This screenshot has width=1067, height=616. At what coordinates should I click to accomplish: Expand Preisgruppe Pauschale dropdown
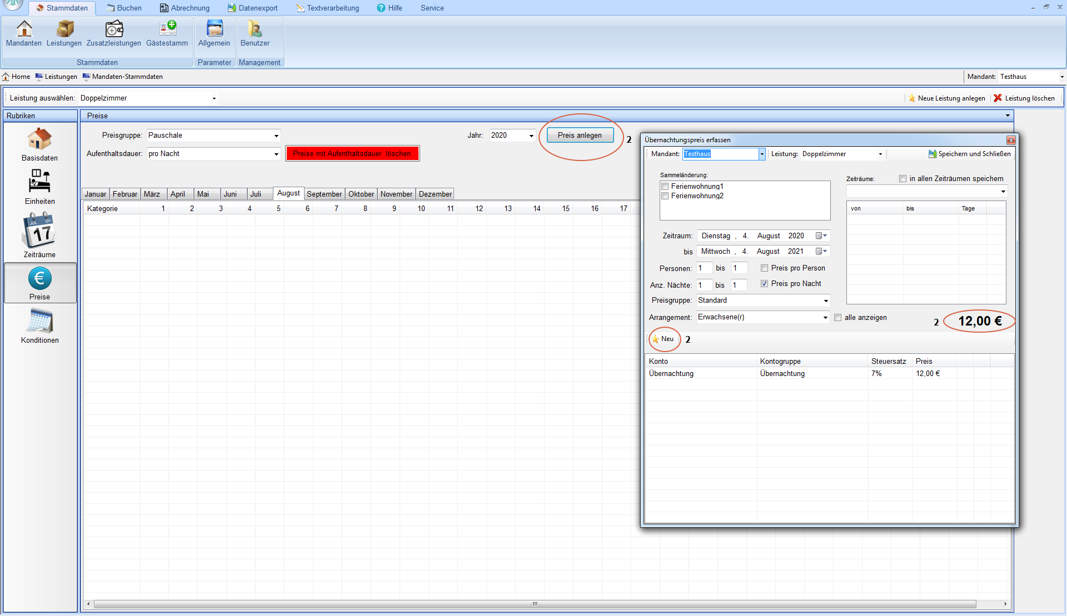(x=276, y=136)
